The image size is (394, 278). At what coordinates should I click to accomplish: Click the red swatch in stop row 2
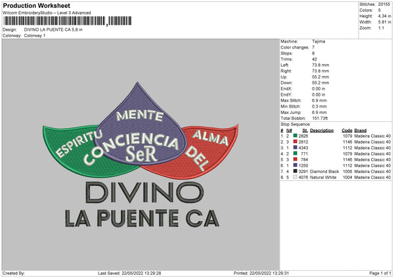point(295,142)
